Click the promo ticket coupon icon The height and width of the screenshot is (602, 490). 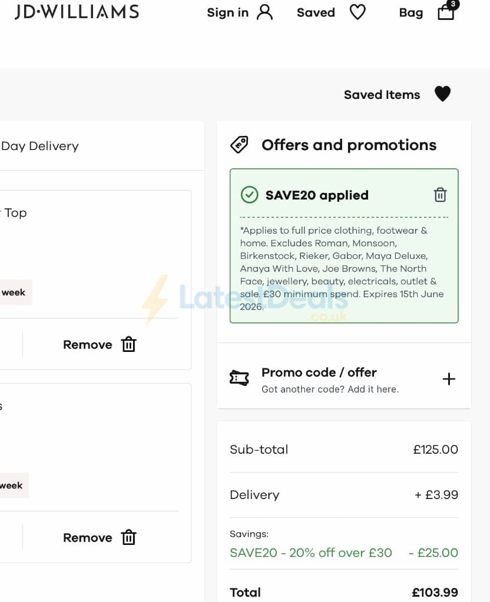[x=239, y=378]
